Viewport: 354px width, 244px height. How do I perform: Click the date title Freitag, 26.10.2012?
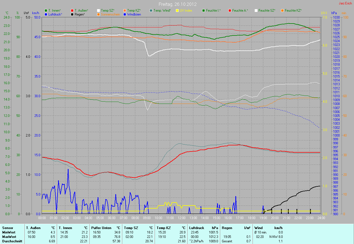pos(177,4)
